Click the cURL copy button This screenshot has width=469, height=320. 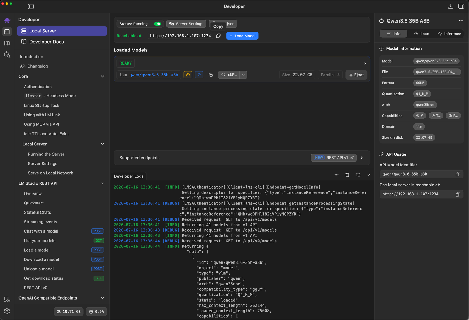[x=229, y=75]
